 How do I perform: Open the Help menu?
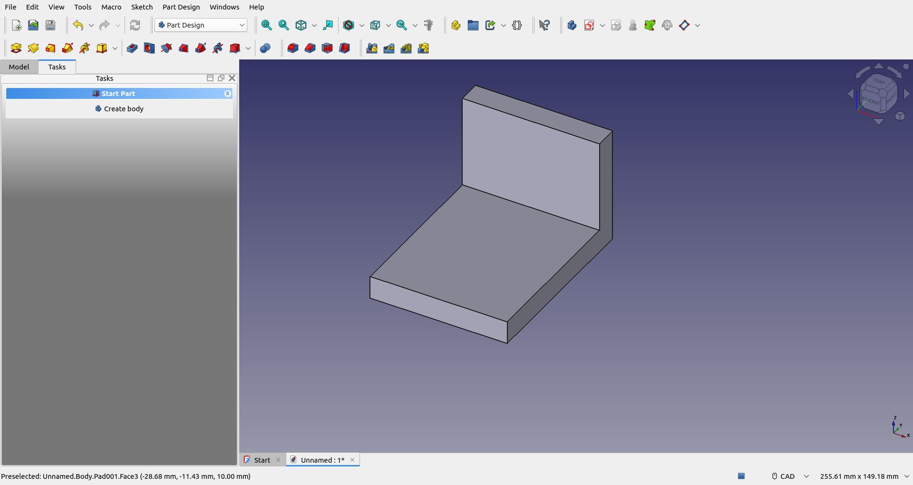pyautogui.click(x=257, y=7)
